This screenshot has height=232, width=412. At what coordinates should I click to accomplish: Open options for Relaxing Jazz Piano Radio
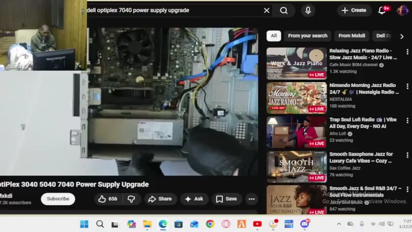pyautogui.click(x=407, y=52)
